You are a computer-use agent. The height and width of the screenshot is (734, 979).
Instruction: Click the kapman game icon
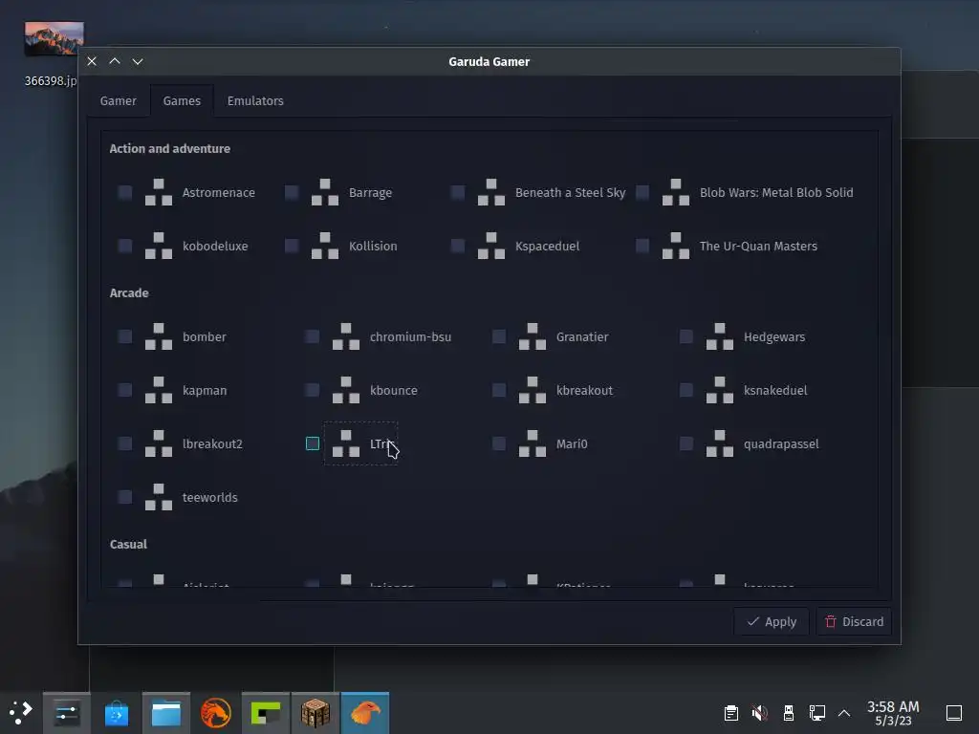point(159,390)
